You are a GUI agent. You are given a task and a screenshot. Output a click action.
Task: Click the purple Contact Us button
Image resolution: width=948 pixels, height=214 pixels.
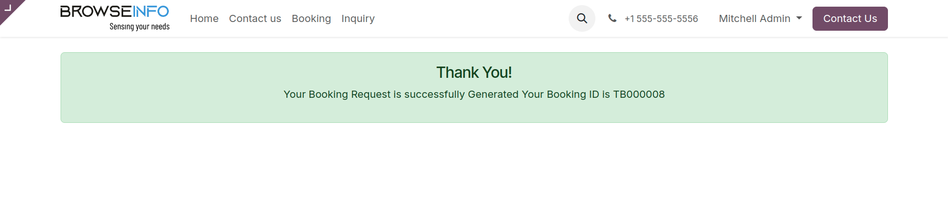tap(850, 18)
